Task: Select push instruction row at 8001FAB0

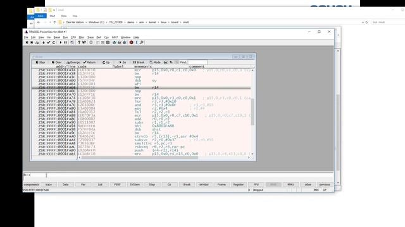Action: coord(141,150)
